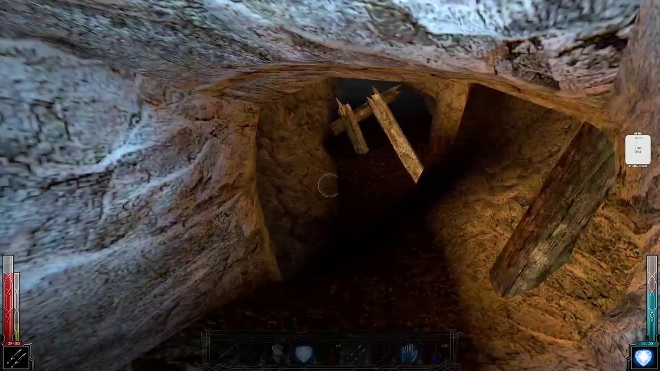Click the circular crosshair reticle

[x=328, y=185]
